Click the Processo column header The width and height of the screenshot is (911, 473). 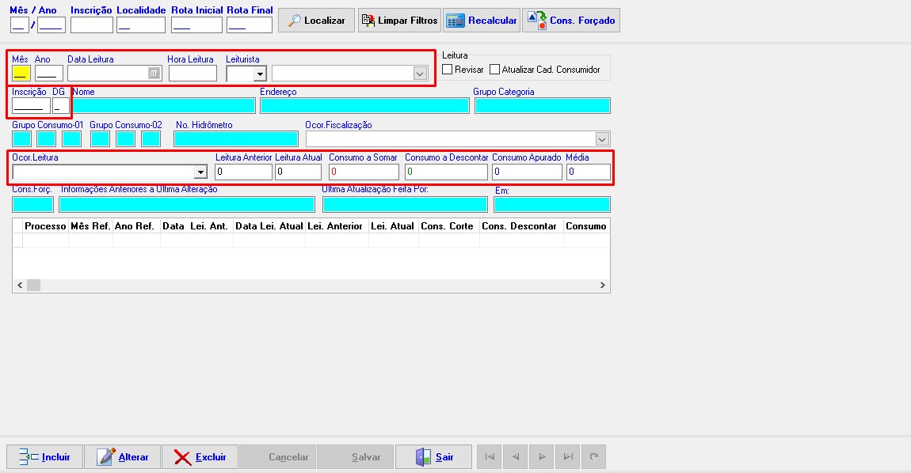point(45,226)
